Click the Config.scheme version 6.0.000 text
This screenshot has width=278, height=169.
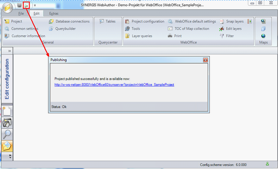click(x=223, y=165)
